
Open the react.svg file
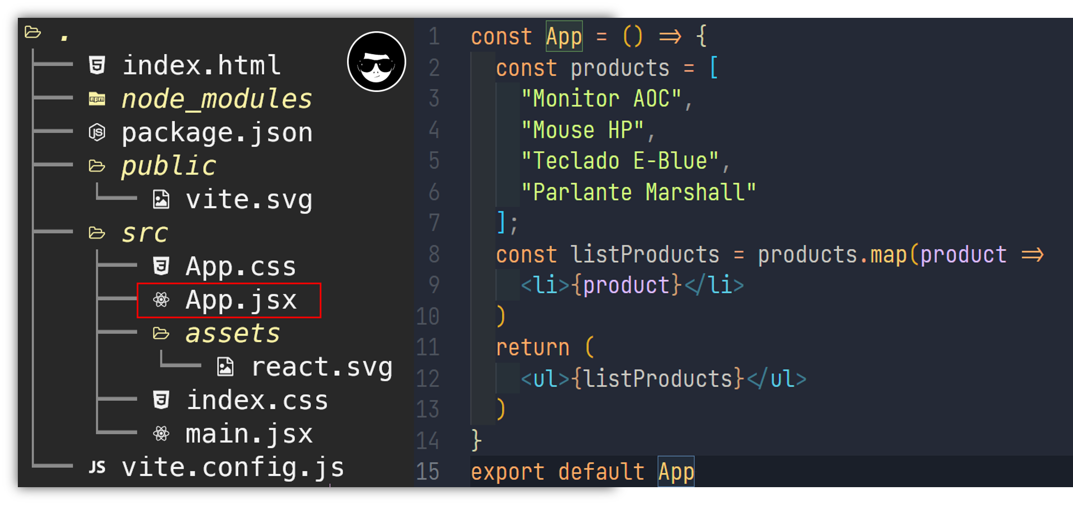322,367
